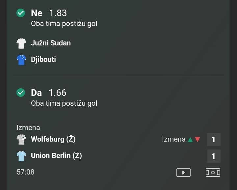Click the 1.66 odds value
Image resolution: width=237 pixels, height=190 pixels.
57,93
